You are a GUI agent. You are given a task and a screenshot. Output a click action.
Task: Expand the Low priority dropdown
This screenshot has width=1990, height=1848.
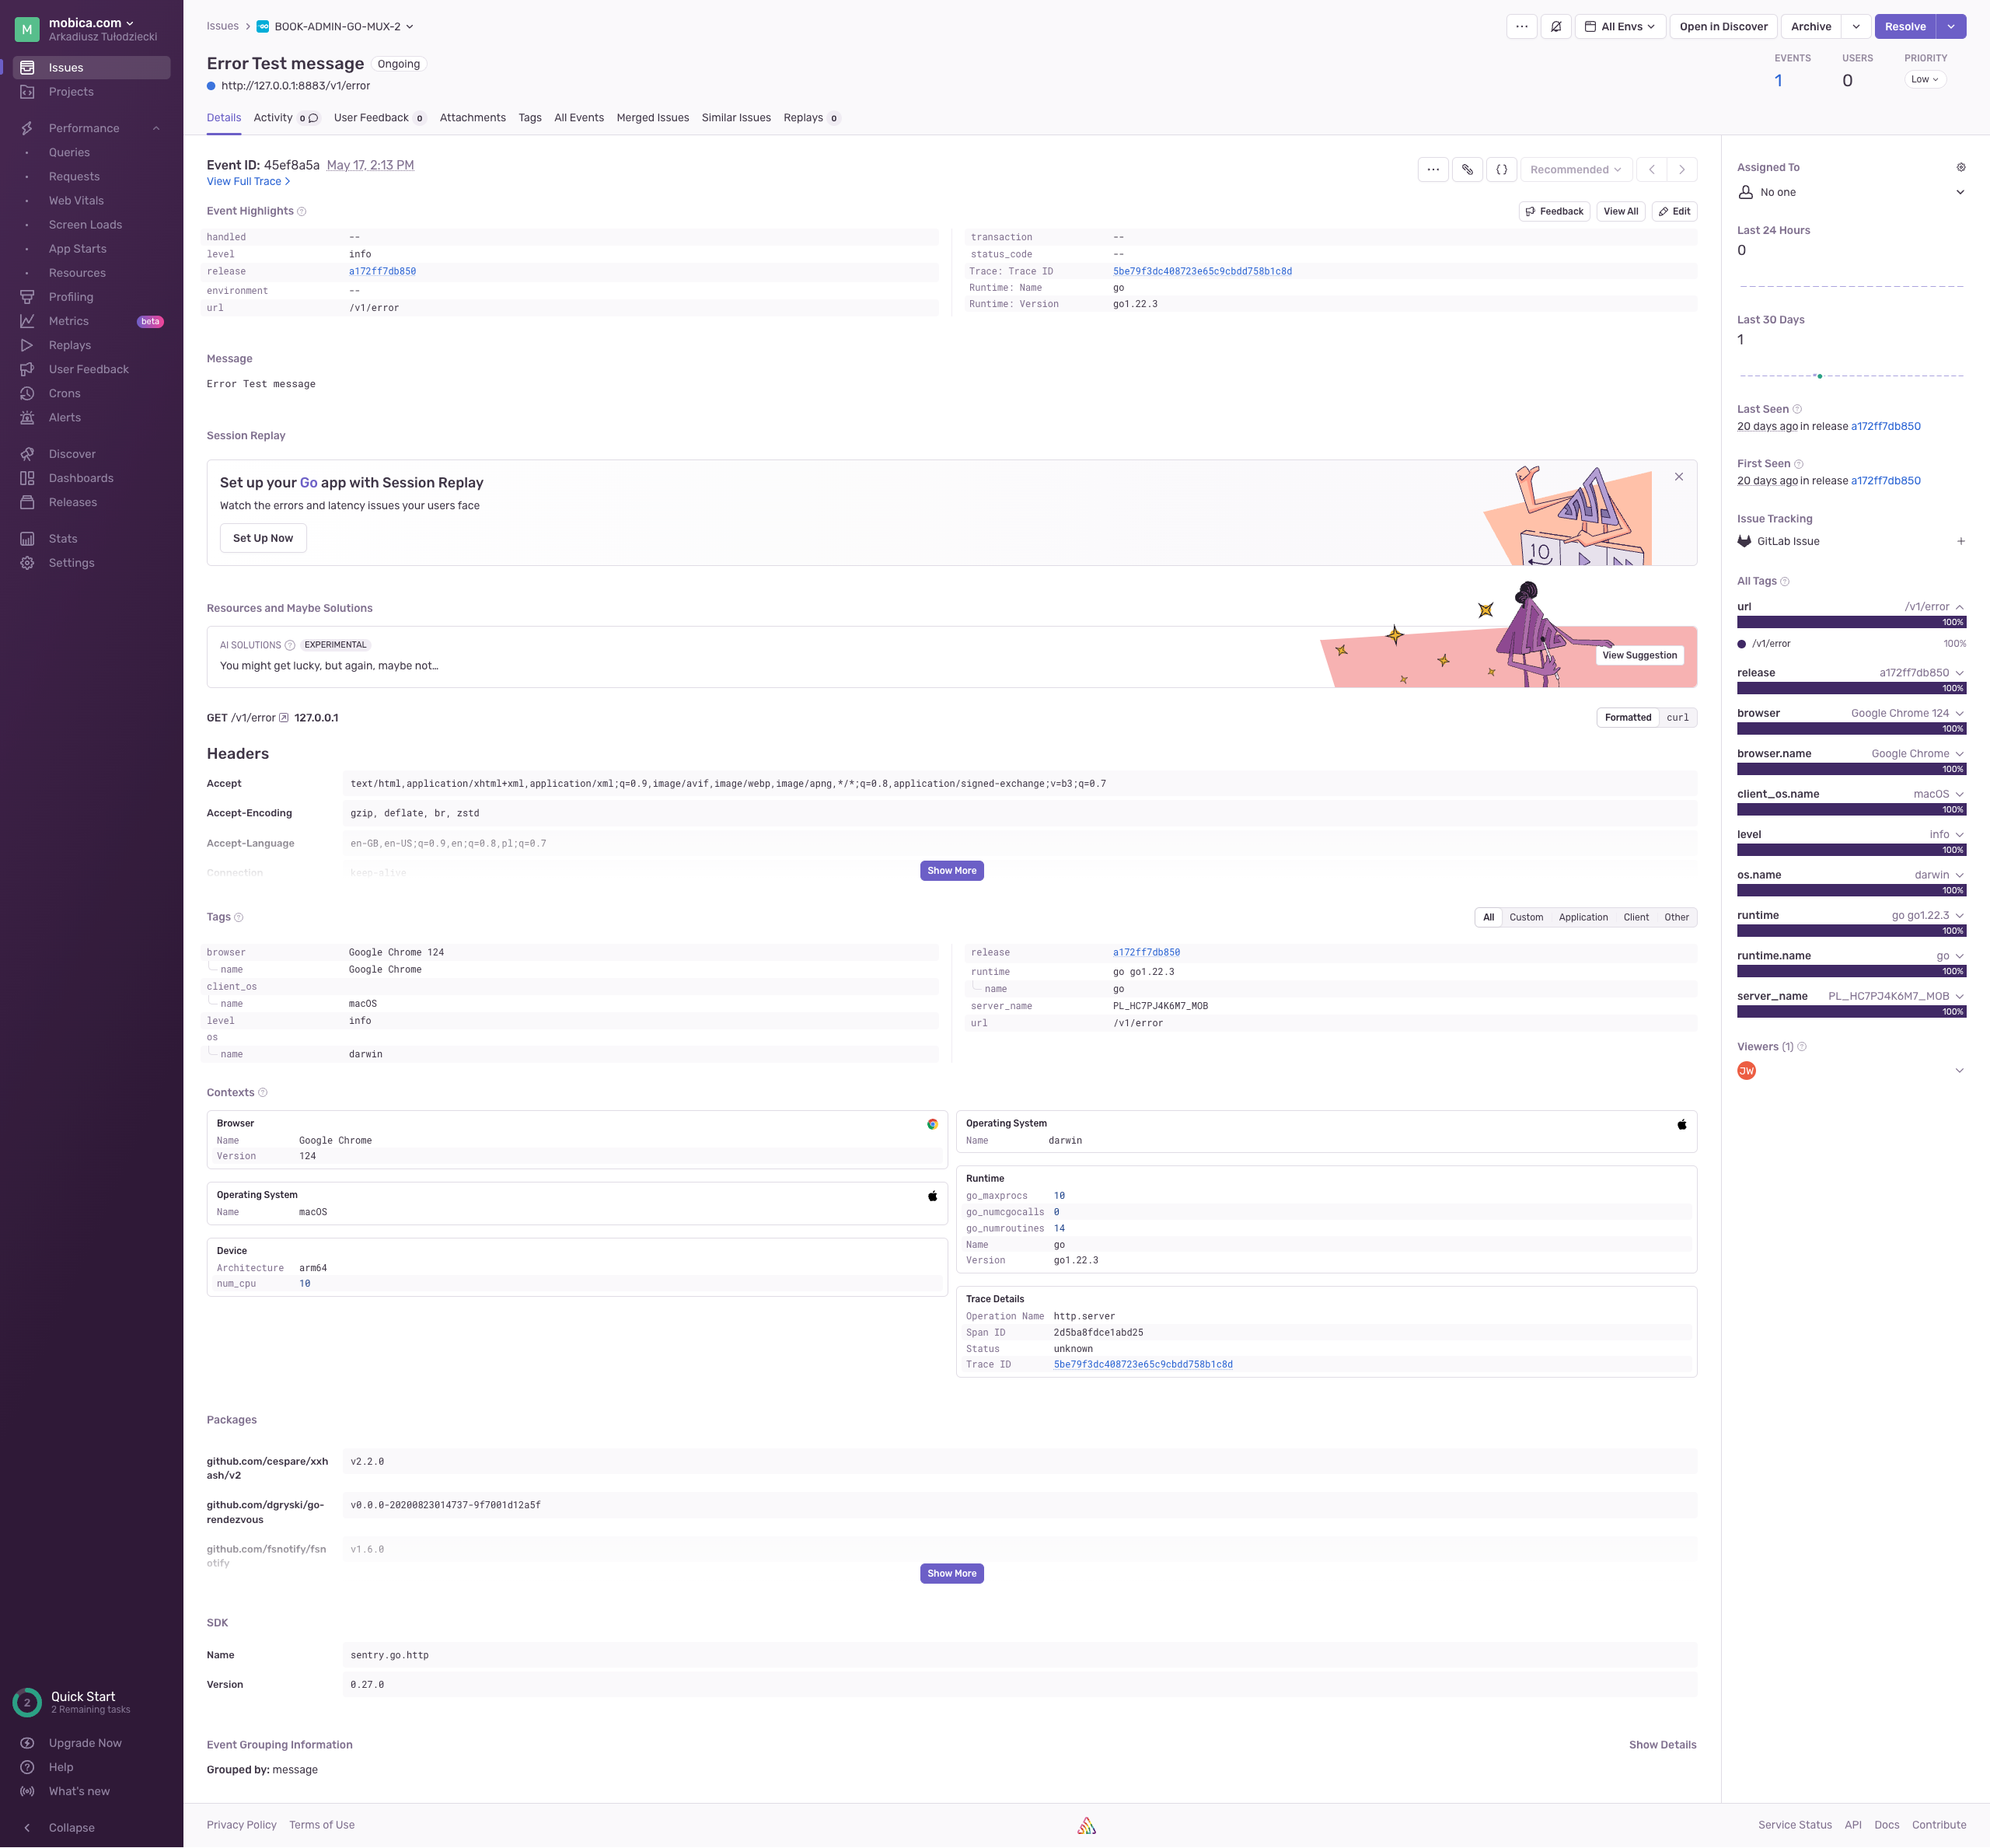[1924, 80]
